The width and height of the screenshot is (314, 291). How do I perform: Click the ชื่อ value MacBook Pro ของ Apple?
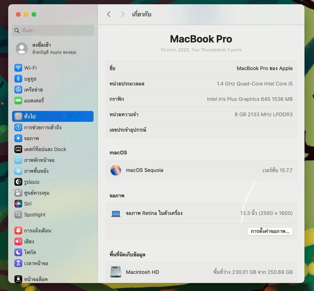click(265, 68)
